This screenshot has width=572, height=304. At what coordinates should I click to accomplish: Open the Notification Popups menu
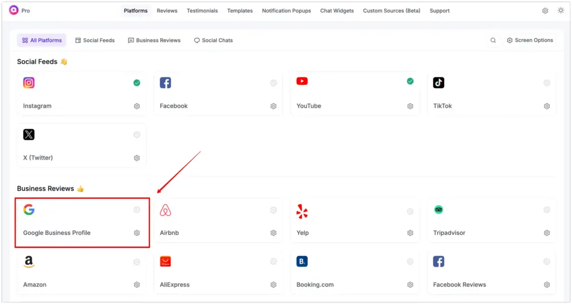point(287,11)
